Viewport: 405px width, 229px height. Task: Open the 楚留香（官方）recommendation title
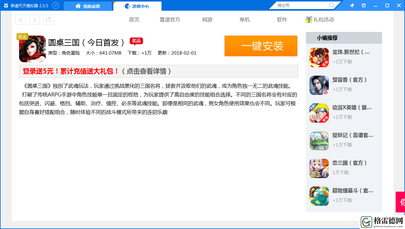pos(350,80)
